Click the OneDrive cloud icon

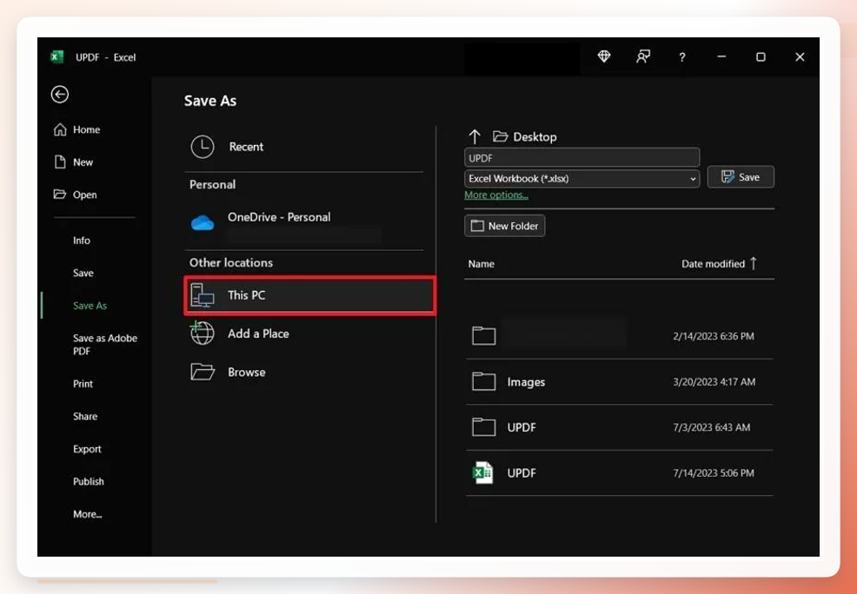(x=203, y=222)
